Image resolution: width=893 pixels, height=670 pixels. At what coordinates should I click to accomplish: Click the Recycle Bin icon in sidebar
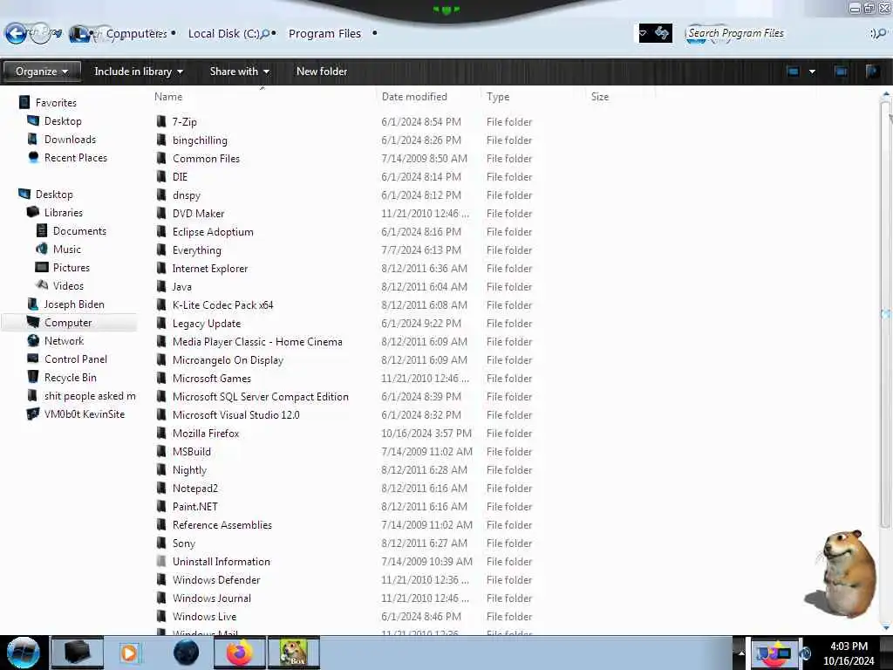(33, 377)
